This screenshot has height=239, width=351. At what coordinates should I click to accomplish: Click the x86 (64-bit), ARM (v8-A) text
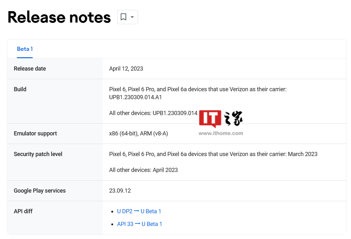[x=138, y=133]
